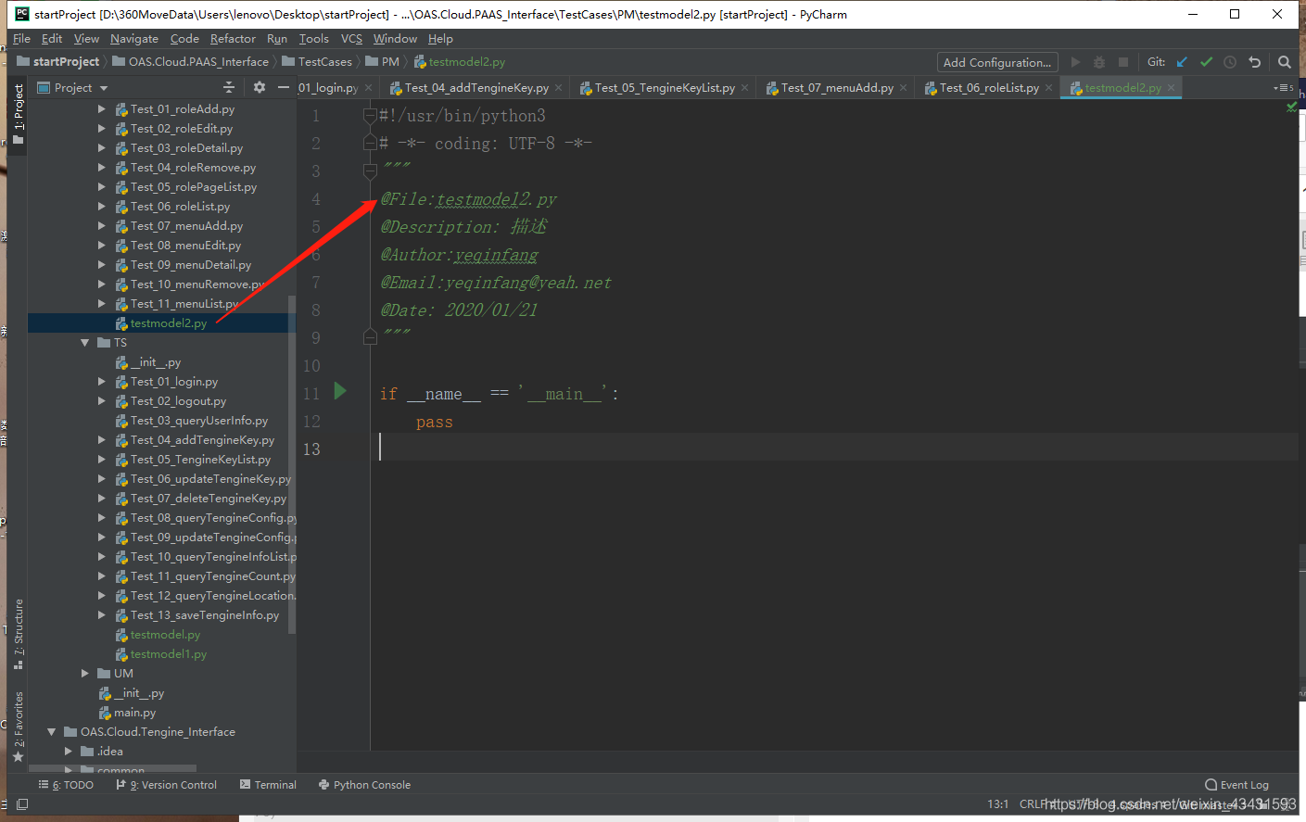This screenshot has width=1306, height=822.
Task: Click the startProject breadcrumb
Action: coord(57,62)
